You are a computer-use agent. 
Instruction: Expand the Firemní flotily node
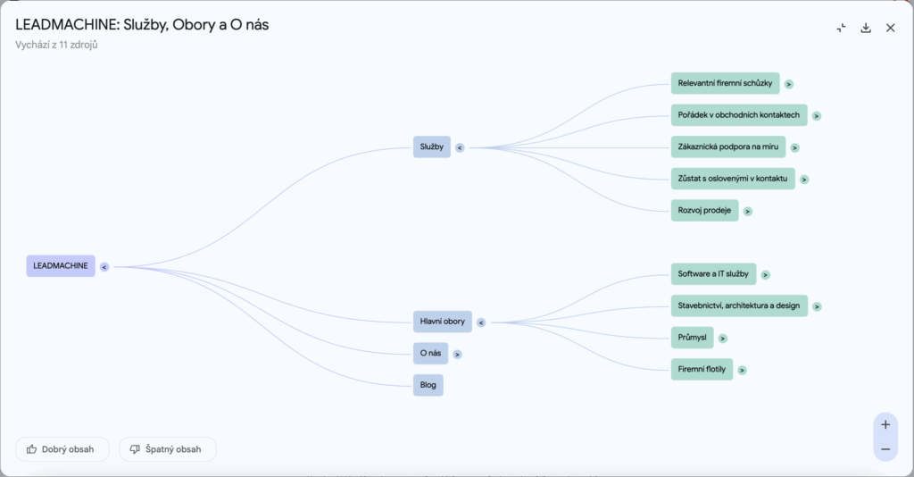pos(742,371)
